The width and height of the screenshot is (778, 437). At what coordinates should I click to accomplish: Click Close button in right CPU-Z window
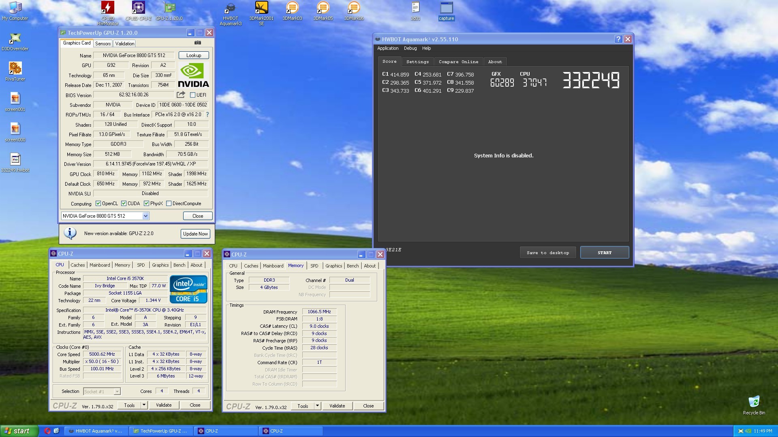tap(368, 406)
